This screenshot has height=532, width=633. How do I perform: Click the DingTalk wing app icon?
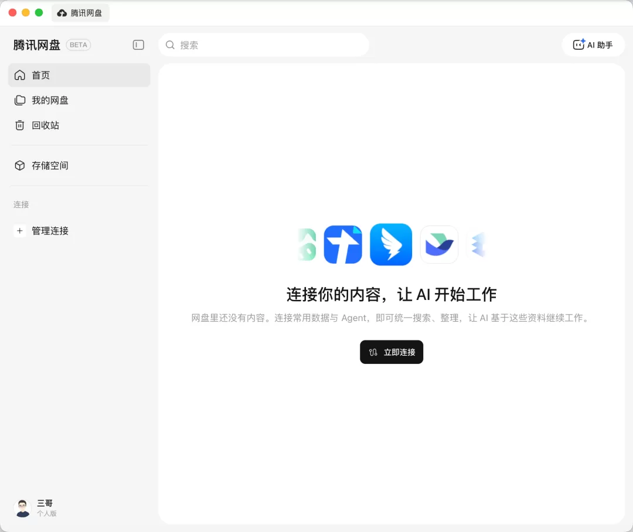point(391,244)
